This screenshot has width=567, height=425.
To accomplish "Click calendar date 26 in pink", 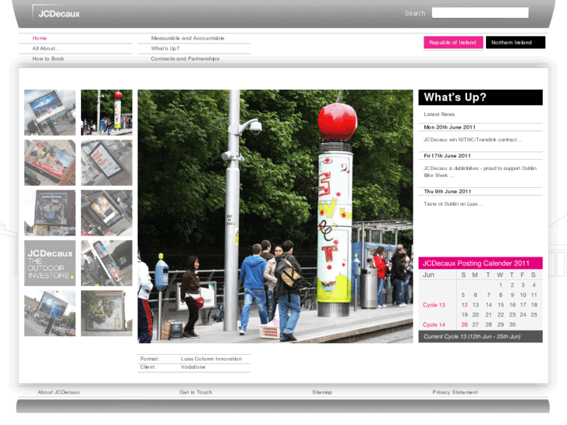I will click(x=465, y=325).
